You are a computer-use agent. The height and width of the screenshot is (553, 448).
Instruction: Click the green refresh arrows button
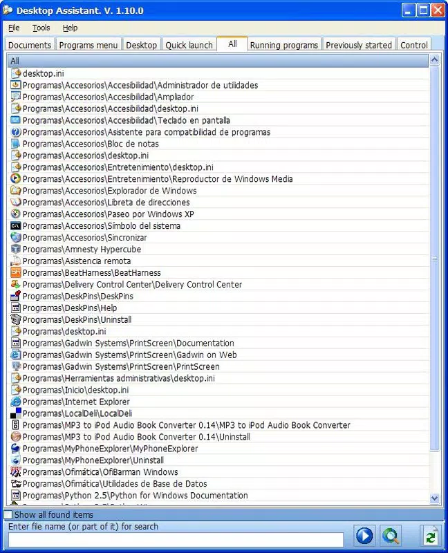[x=431, y=536]
